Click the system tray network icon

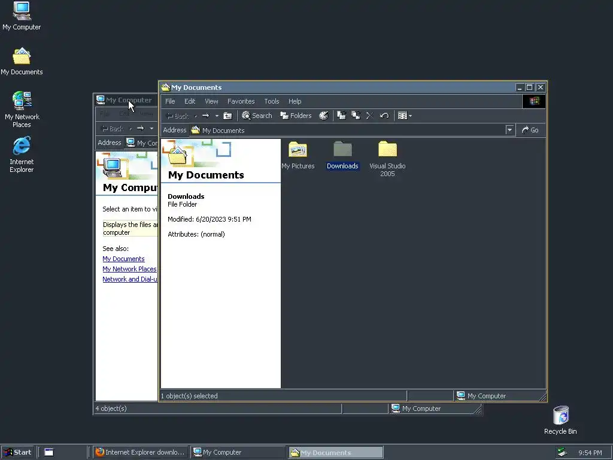click(x=562, y=452)
